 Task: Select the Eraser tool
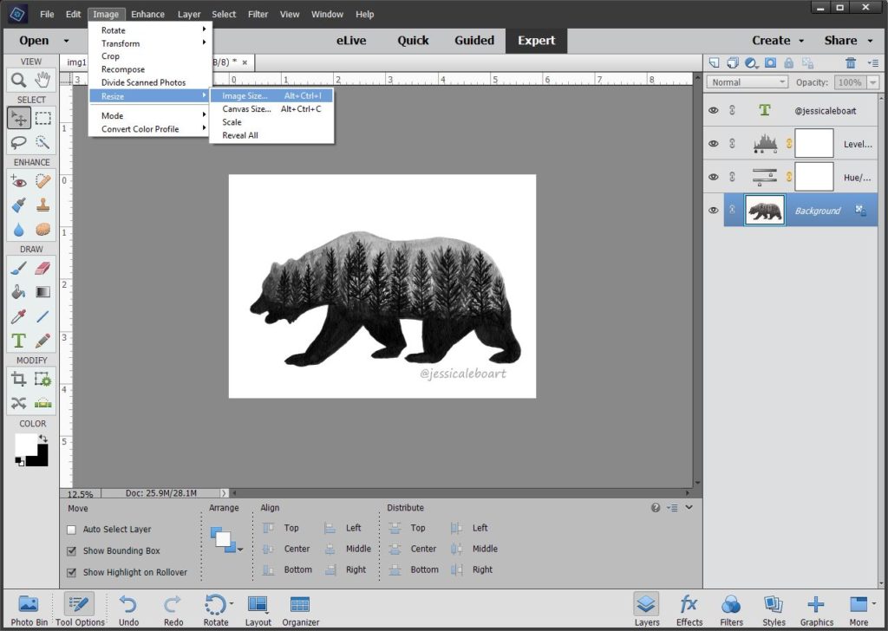coord(43,268)
